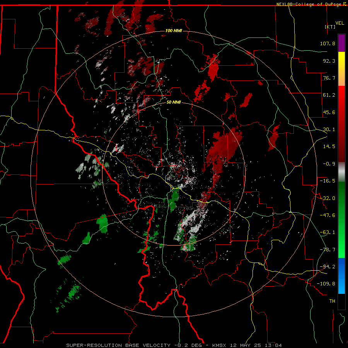348x348 pixels.
Task: Click the -47.6 legend value
Action: coord(328,215)
